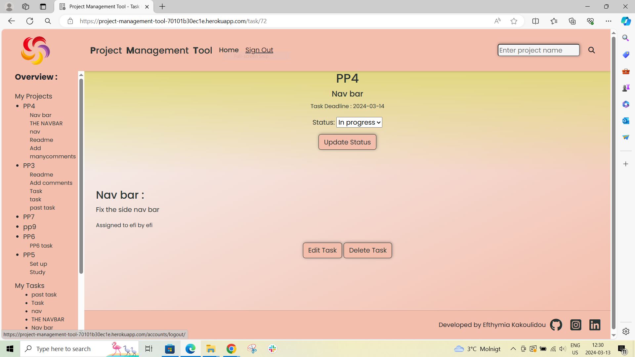Open Copilot in the browser toolbar
Screen dimensions: 635x357
[x=625, y=21]
